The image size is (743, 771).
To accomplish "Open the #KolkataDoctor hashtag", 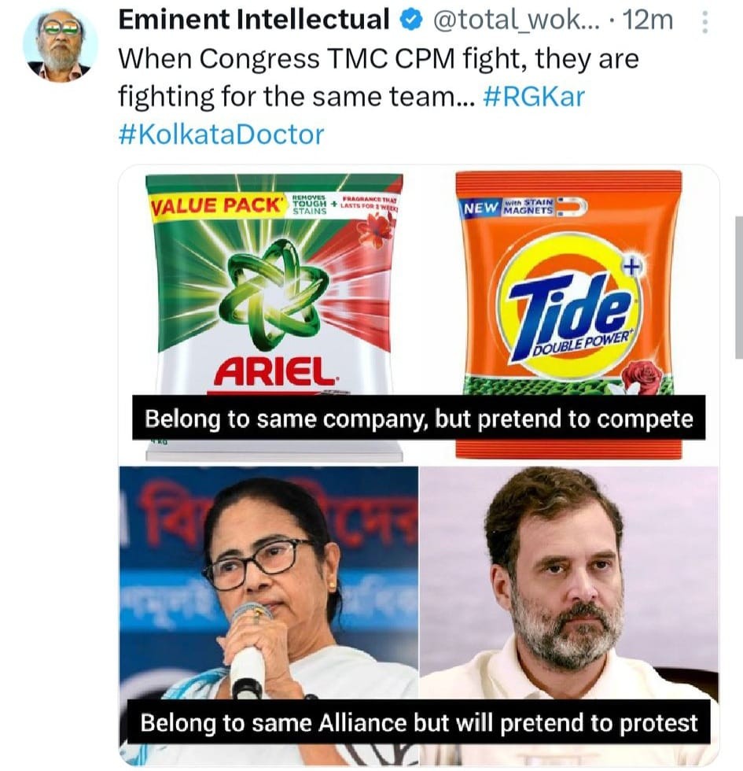I will click(220, 134).
